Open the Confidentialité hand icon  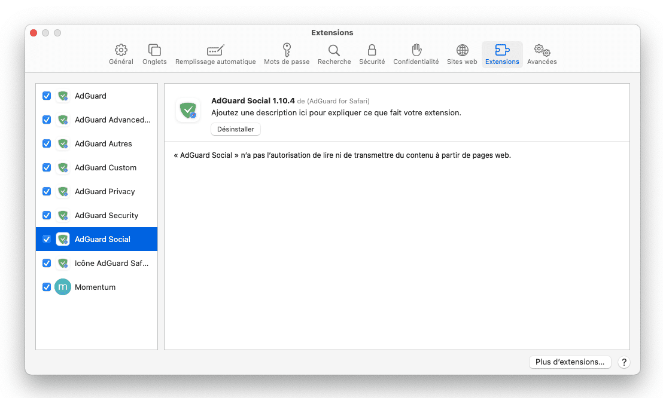(x=416, y=50)
